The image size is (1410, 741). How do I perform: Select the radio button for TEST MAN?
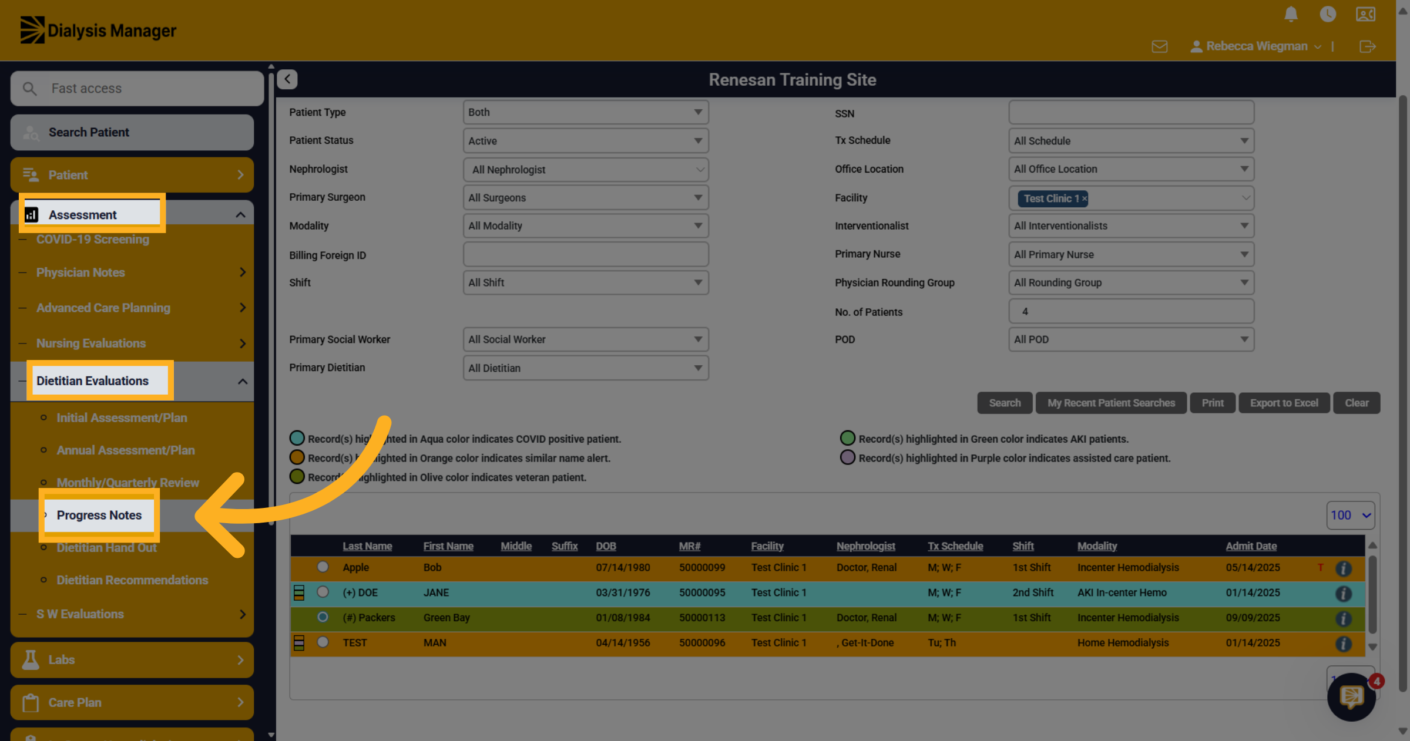click(323, 642)
